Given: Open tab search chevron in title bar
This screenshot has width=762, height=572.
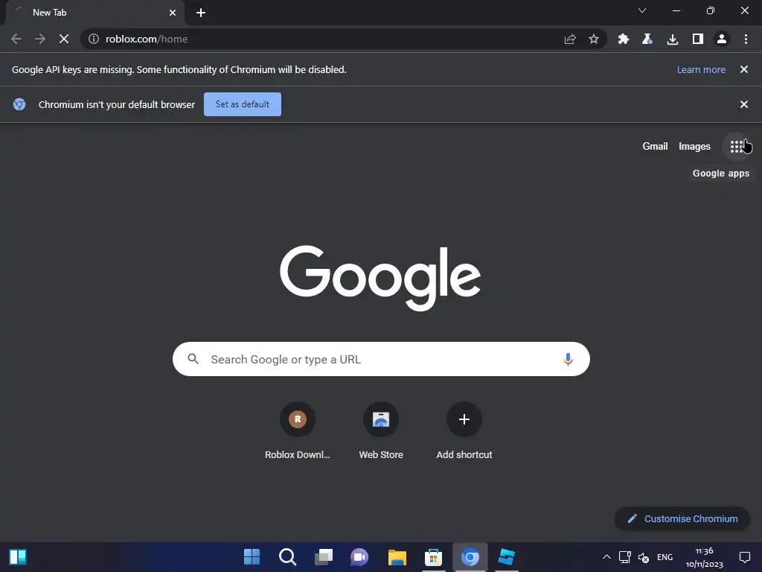Looking at the screenshot, I should coord(642,10).
